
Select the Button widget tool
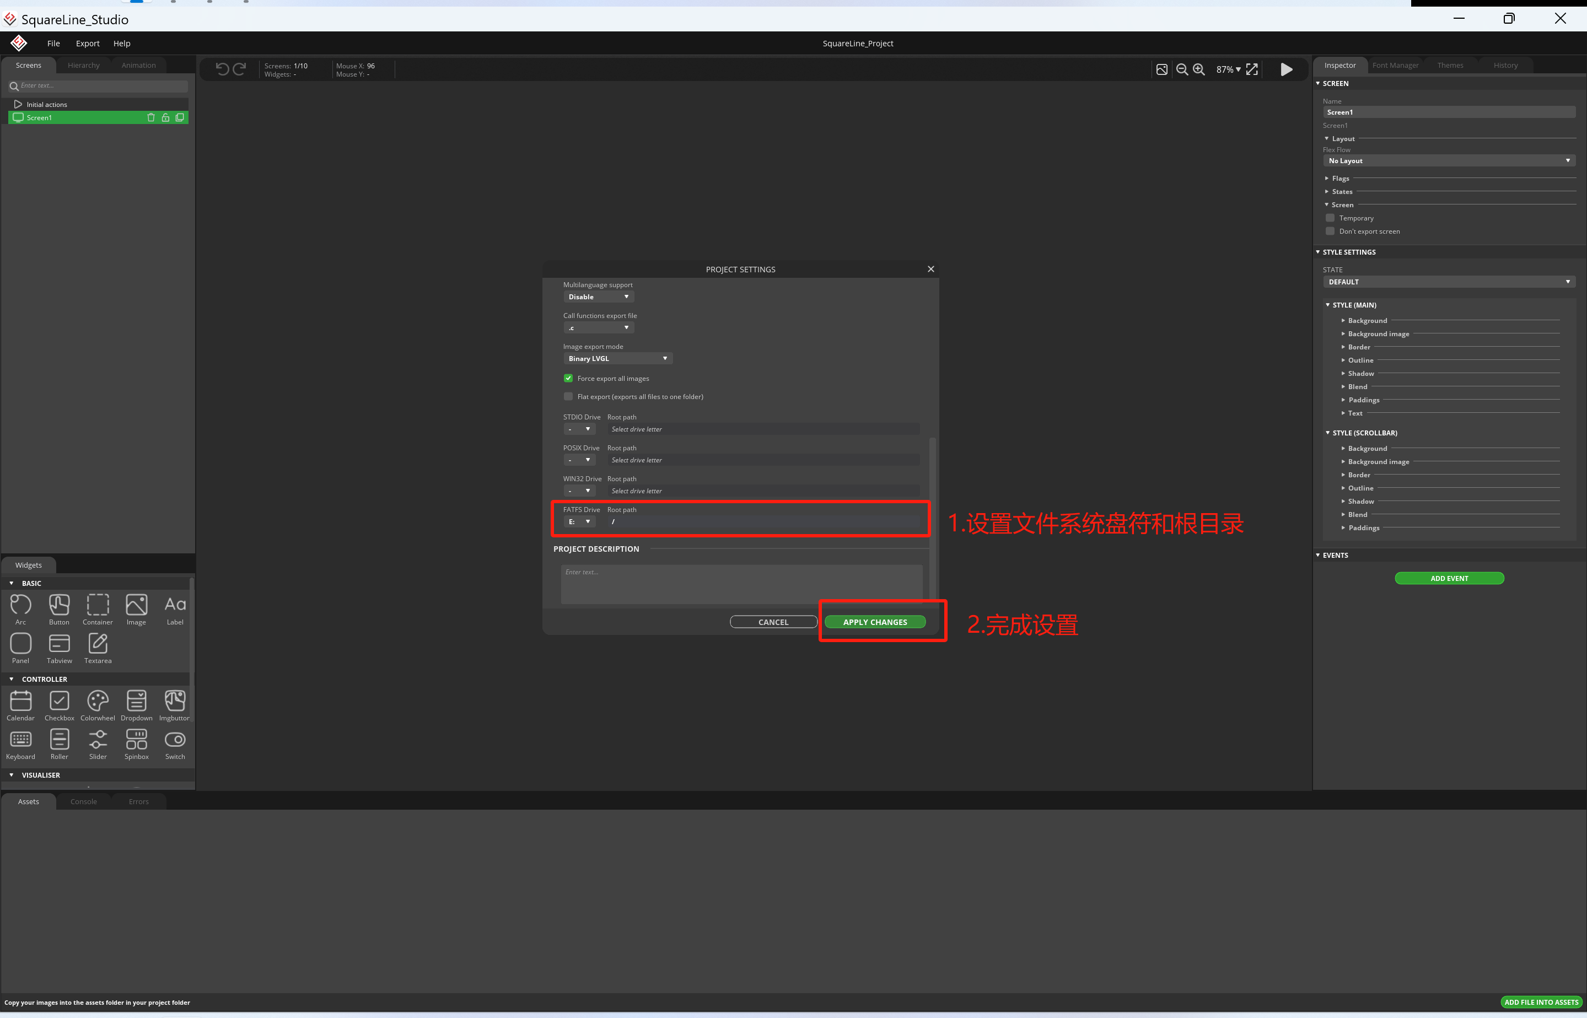[x=59, y=608]
